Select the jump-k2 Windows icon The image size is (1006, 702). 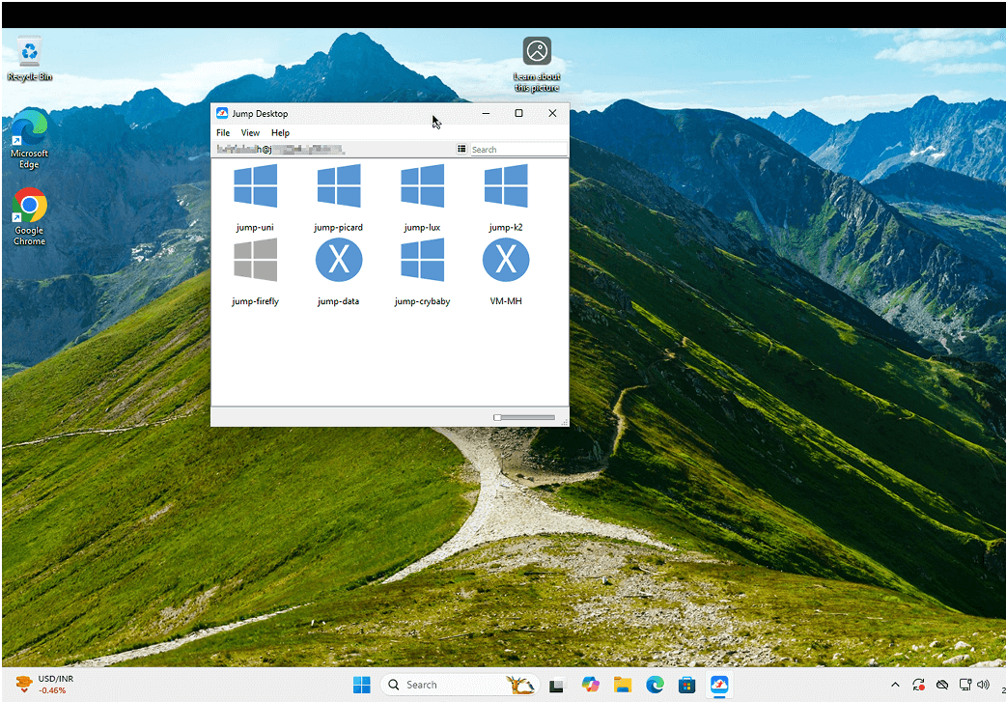coord(506,186)
